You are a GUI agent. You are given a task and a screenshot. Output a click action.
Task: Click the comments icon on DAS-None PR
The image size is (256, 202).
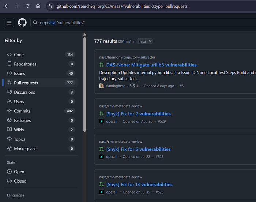coord(132,86)
